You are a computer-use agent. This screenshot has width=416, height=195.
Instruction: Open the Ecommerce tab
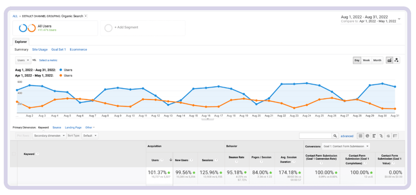coord(78,49)
